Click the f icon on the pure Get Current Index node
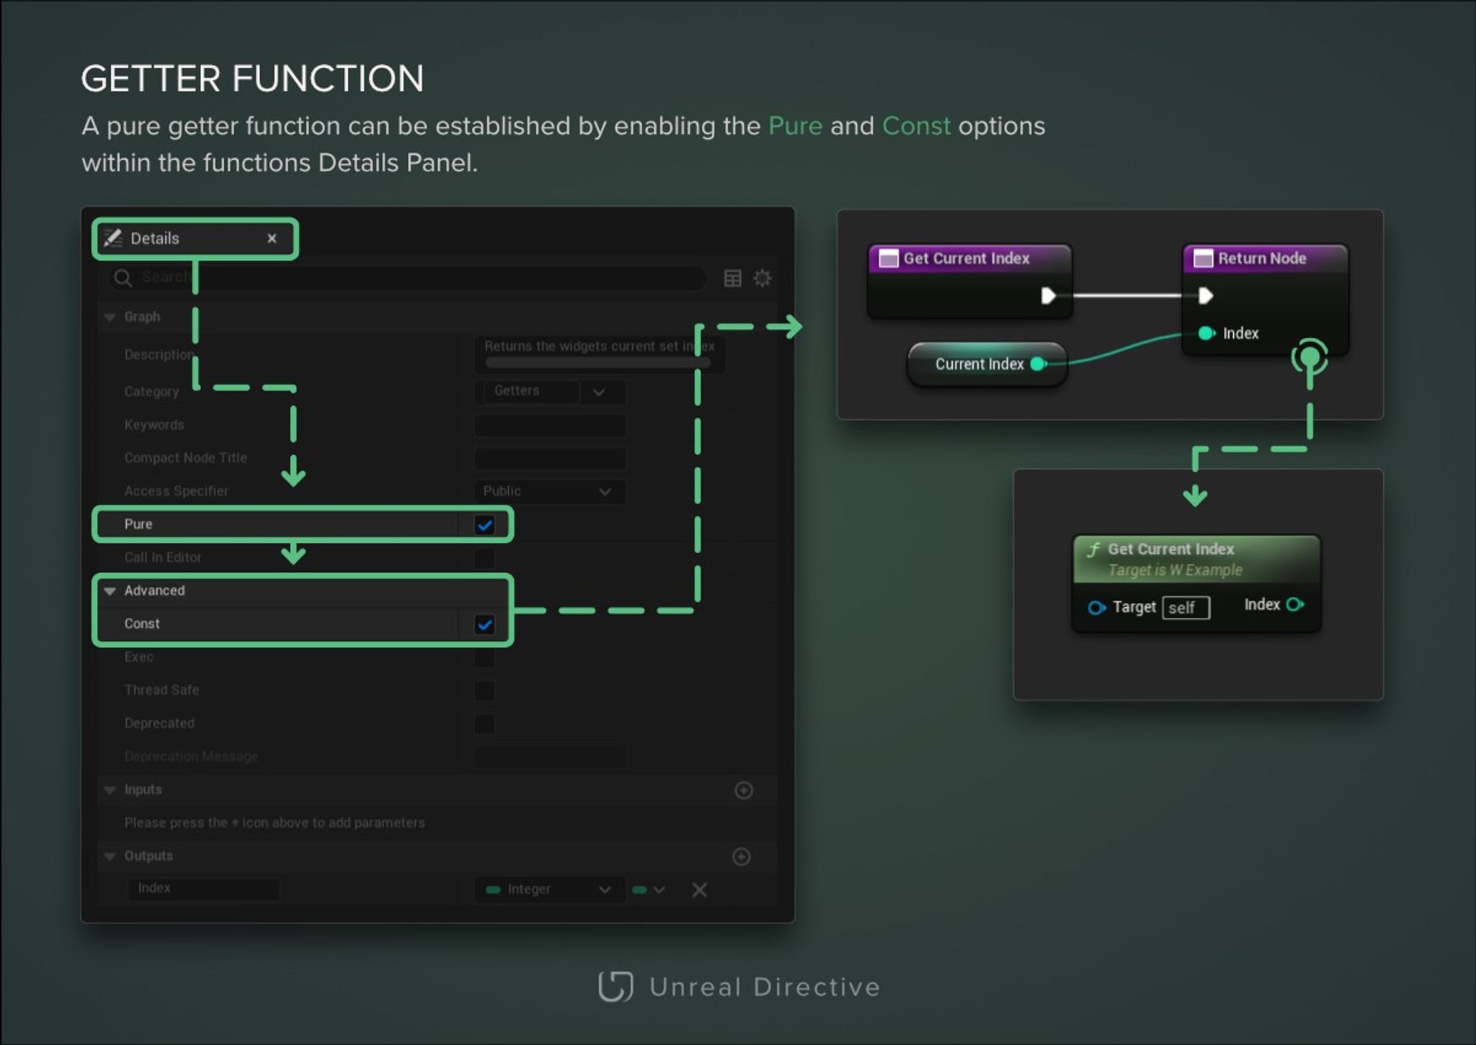 tap(1094, 549)
